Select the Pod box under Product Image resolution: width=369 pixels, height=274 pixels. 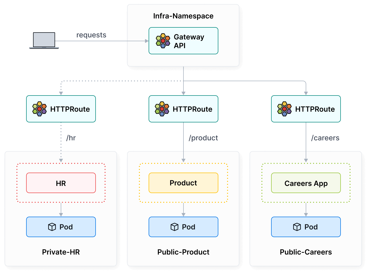183,227
